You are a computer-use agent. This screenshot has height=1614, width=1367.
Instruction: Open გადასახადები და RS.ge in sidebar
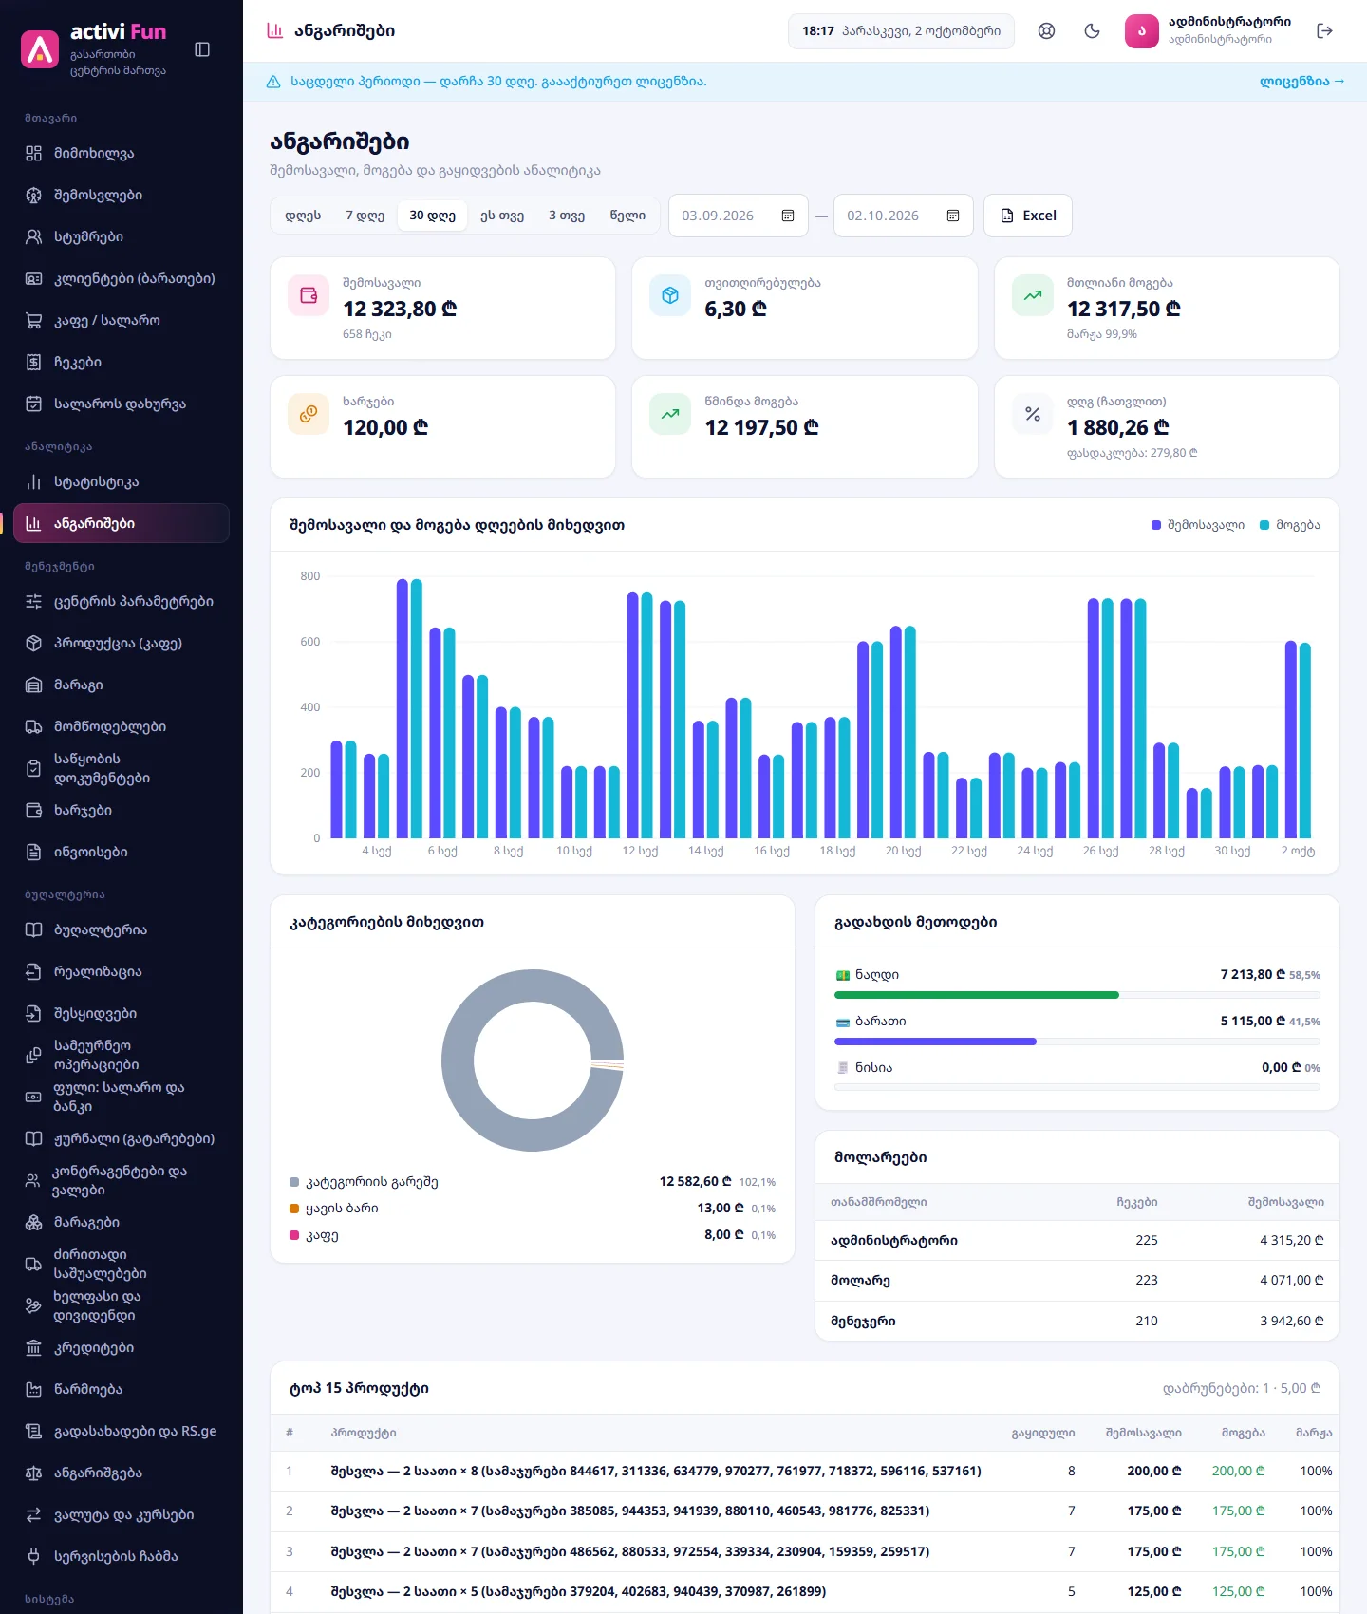(122, 1431)
